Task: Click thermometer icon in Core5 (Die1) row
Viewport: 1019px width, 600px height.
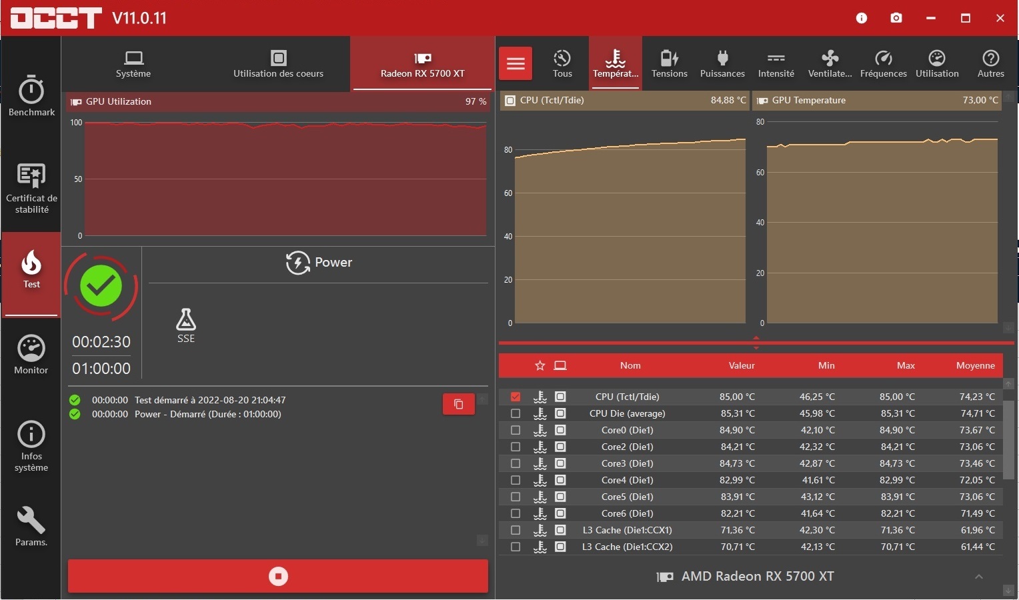Action: (x=540, y=497)
